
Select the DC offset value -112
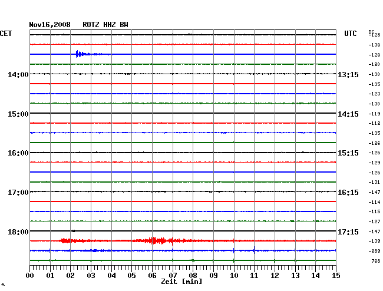(374, 123)
